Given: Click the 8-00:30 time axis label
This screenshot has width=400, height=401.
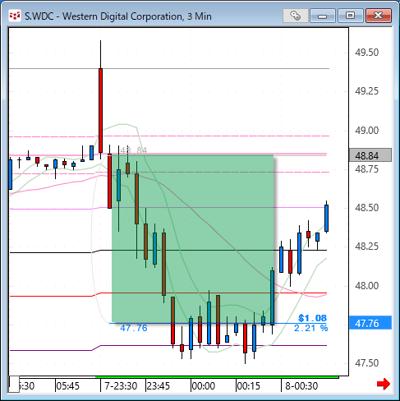Looking at the screenshot, I should point(301,385).
